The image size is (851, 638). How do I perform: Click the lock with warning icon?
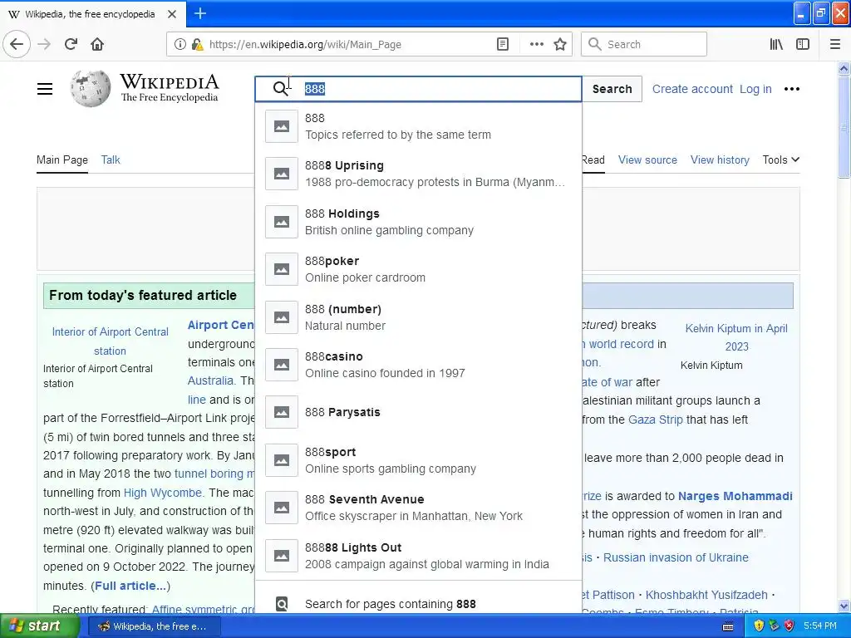pyautogui.click(x=197, y=45)
